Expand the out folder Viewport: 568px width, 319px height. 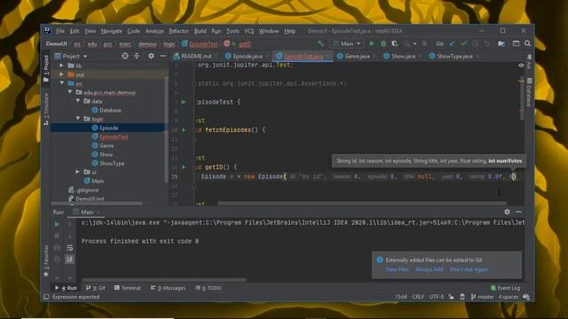point(61,74)
